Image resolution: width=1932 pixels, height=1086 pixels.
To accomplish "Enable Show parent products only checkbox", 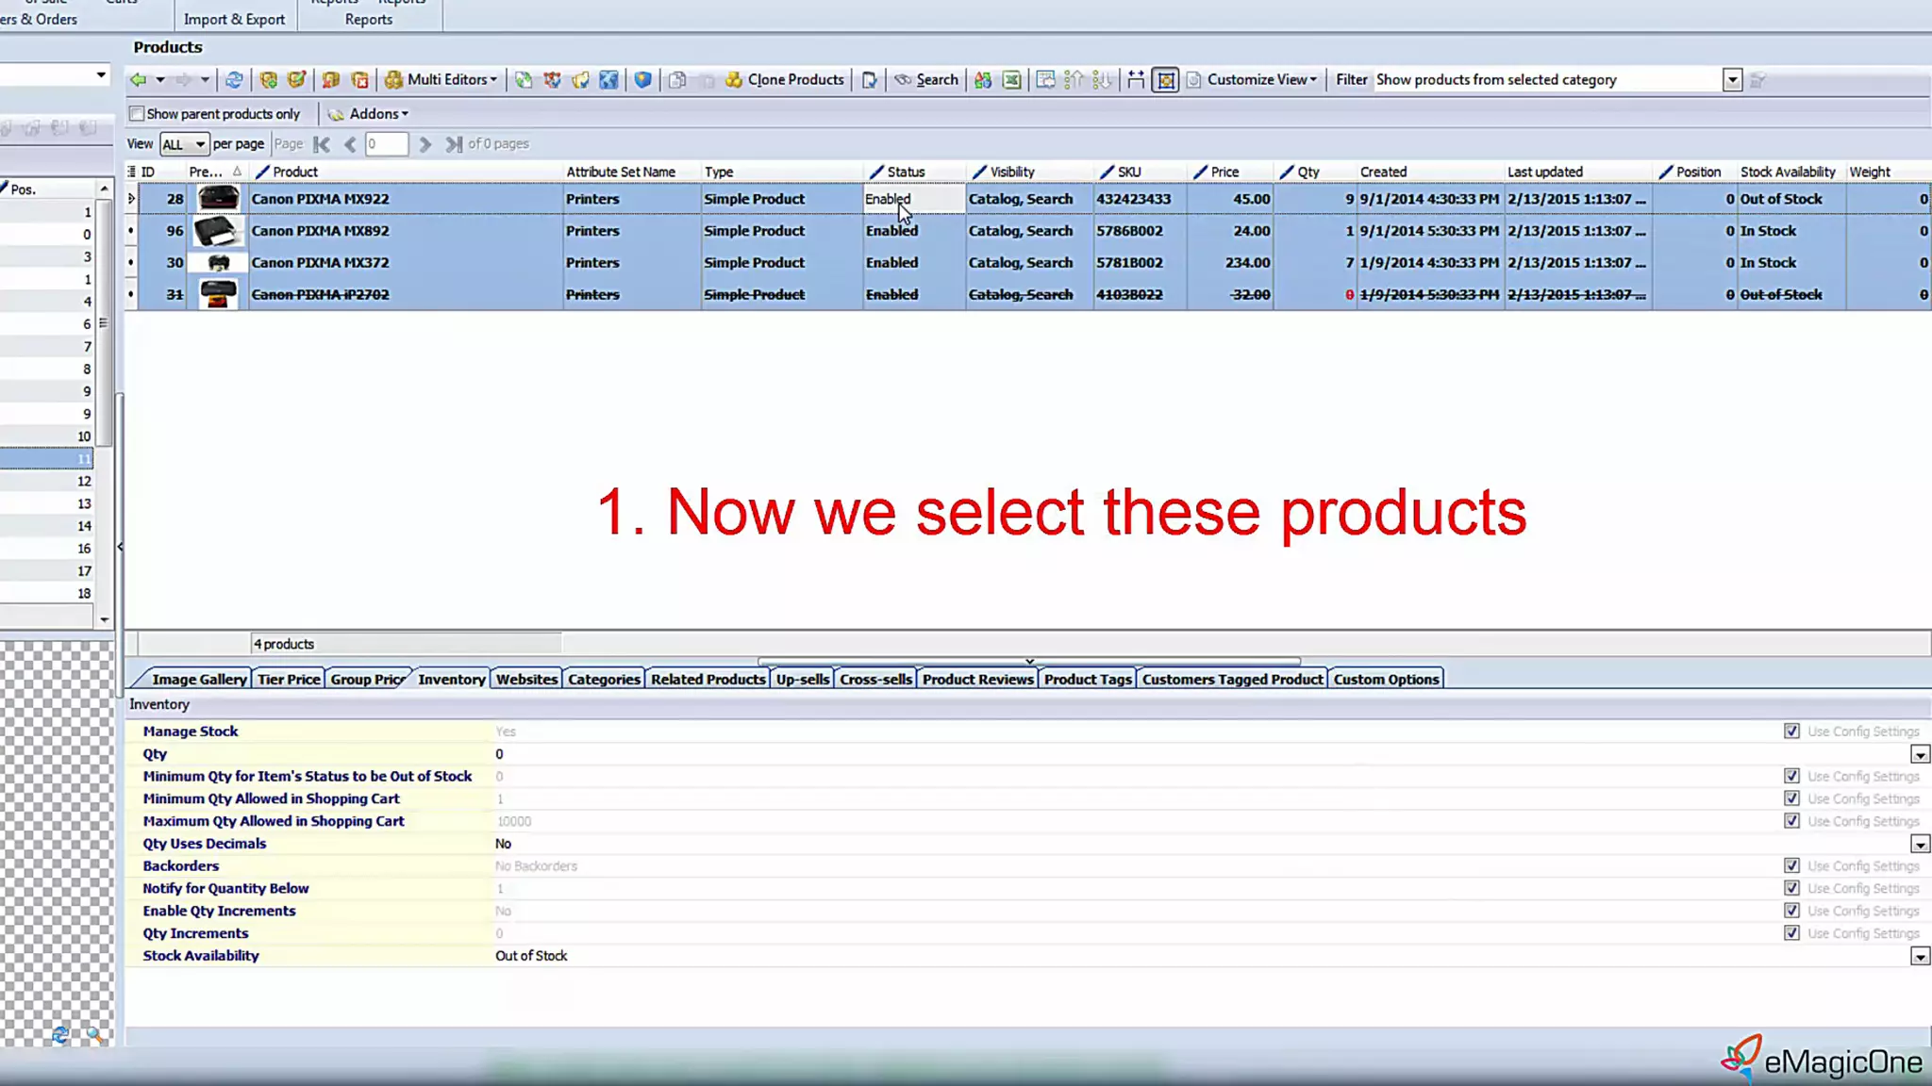I will [x=137, y=114].
